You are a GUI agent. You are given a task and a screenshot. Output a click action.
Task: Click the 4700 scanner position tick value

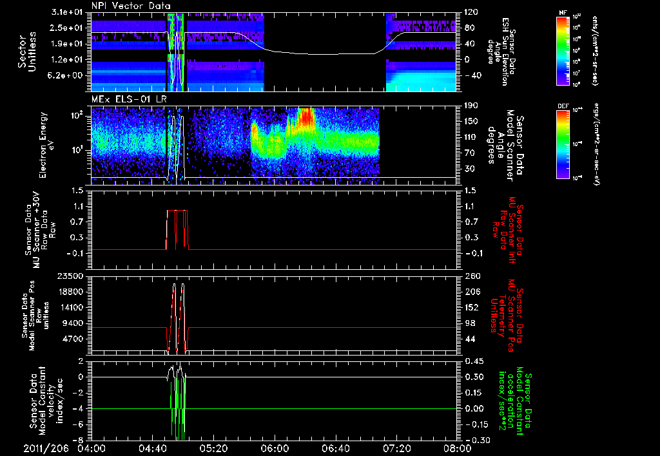coord(73,339)
